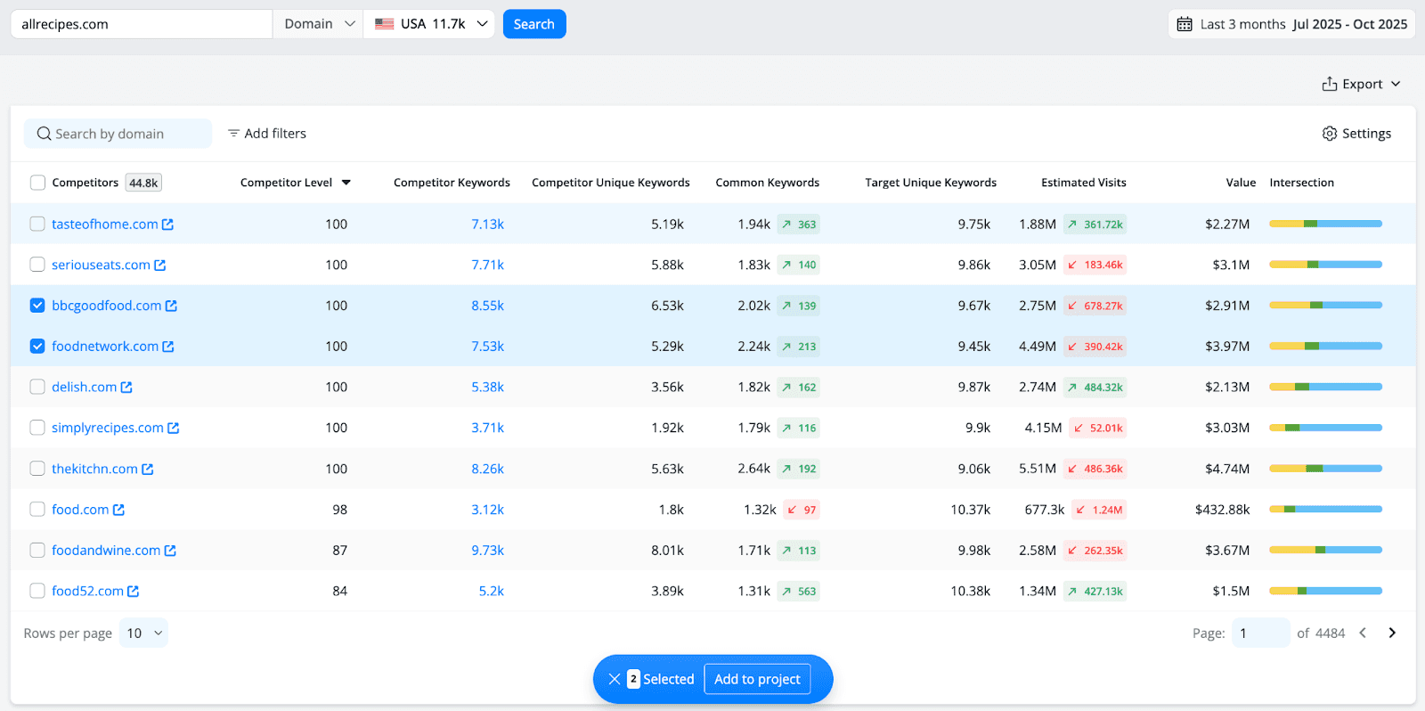The width and height of the screenshot is (1425, 711).
Task: Click the magnifier icon in domain search
Action: [44, 134]
